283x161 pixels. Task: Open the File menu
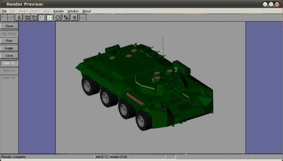(x=4, y=11)
